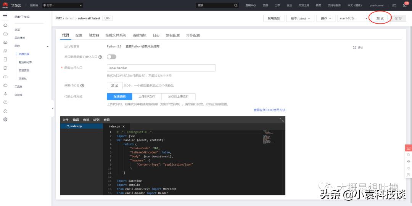Viewport: 412px width, 206px height.
Task: Click the Huawei Cloud logo
Action: tap(5, 5)
